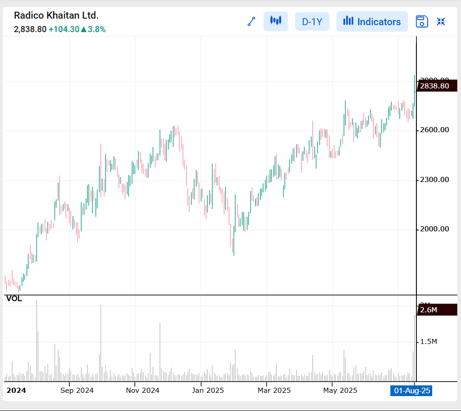
Task: Click the VOL panel label
Action: tap(14, 298)
